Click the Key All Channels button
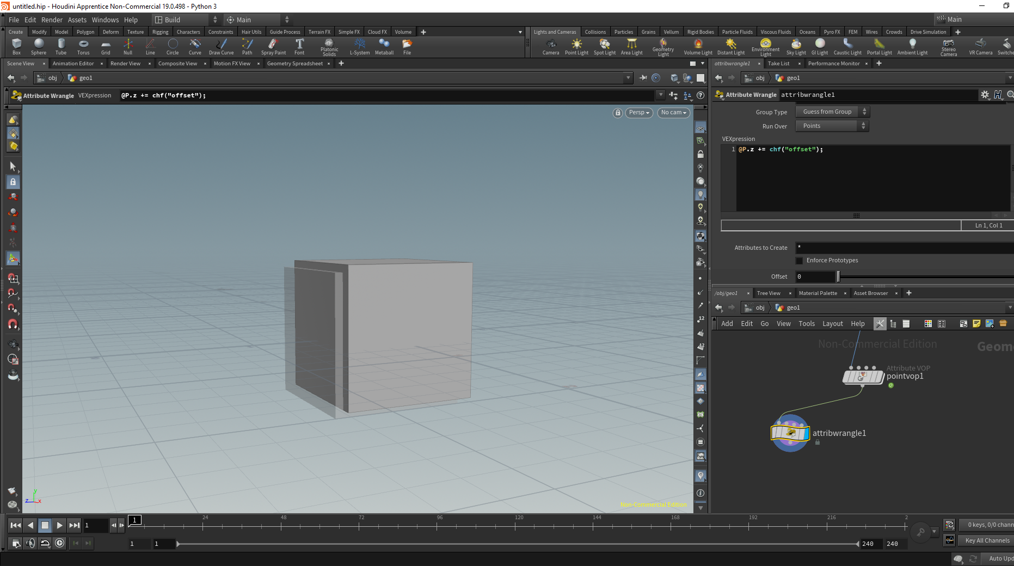Screen dimensions: 1014x566 (987, 540)
